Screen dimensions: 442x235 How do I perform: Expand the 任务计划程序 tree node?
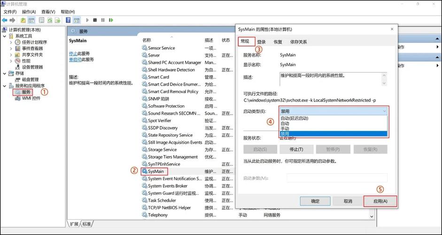11,42
